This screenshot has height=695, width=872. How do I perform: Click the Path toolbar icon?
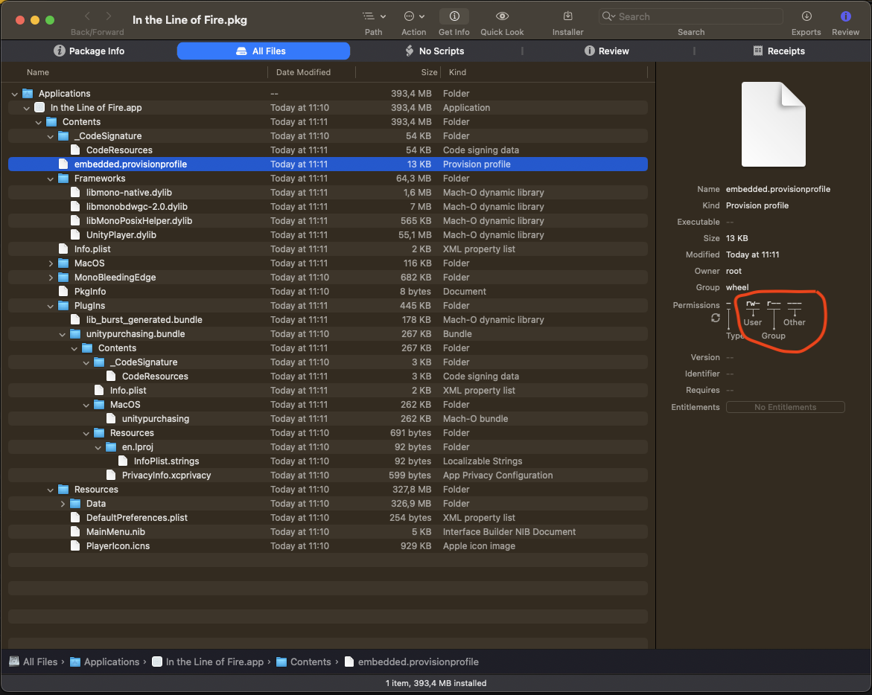373,16
